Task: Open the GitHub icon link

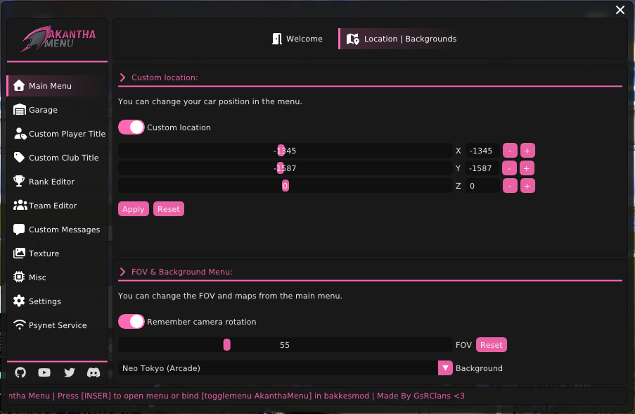Action: tap(20, 372)
